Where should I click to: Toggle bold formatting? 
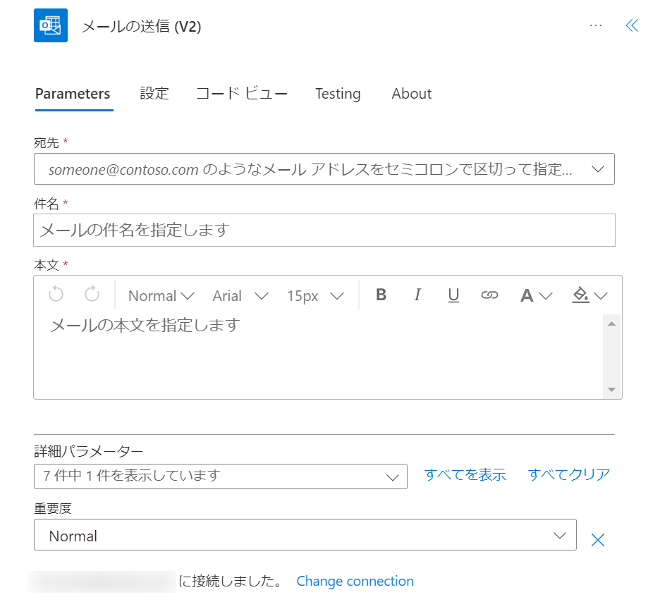point(381,295)
